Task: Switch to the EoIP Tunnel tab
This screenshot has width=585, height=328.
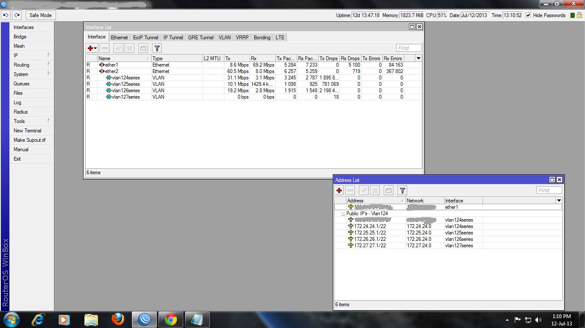Action: click(x=146, y=38)
